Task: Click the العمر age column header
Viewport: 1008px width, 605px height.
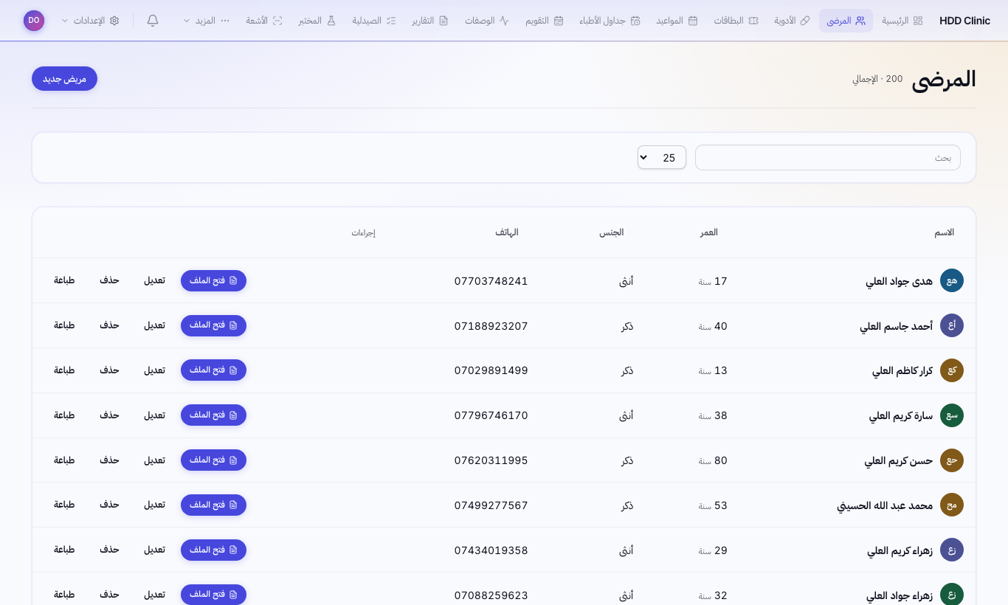Action: point(709,232)
